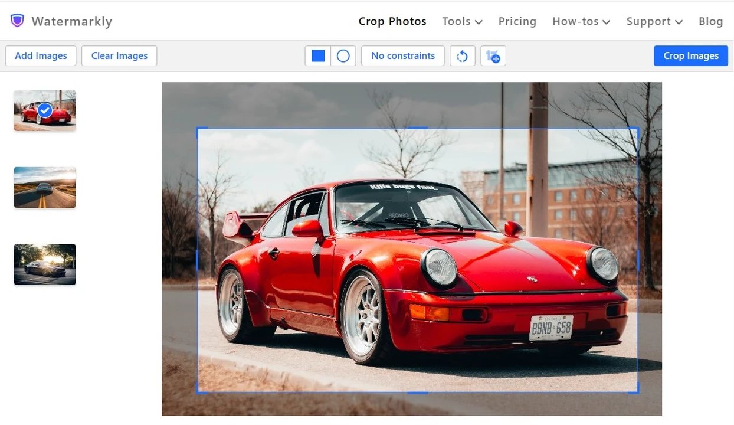Click the Crop Images button
Screen dimensions: 734x425
690,55
